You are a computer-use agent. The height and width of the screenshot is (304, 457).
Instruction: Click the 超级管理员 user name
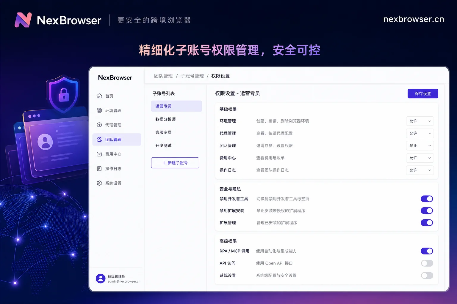116,276
